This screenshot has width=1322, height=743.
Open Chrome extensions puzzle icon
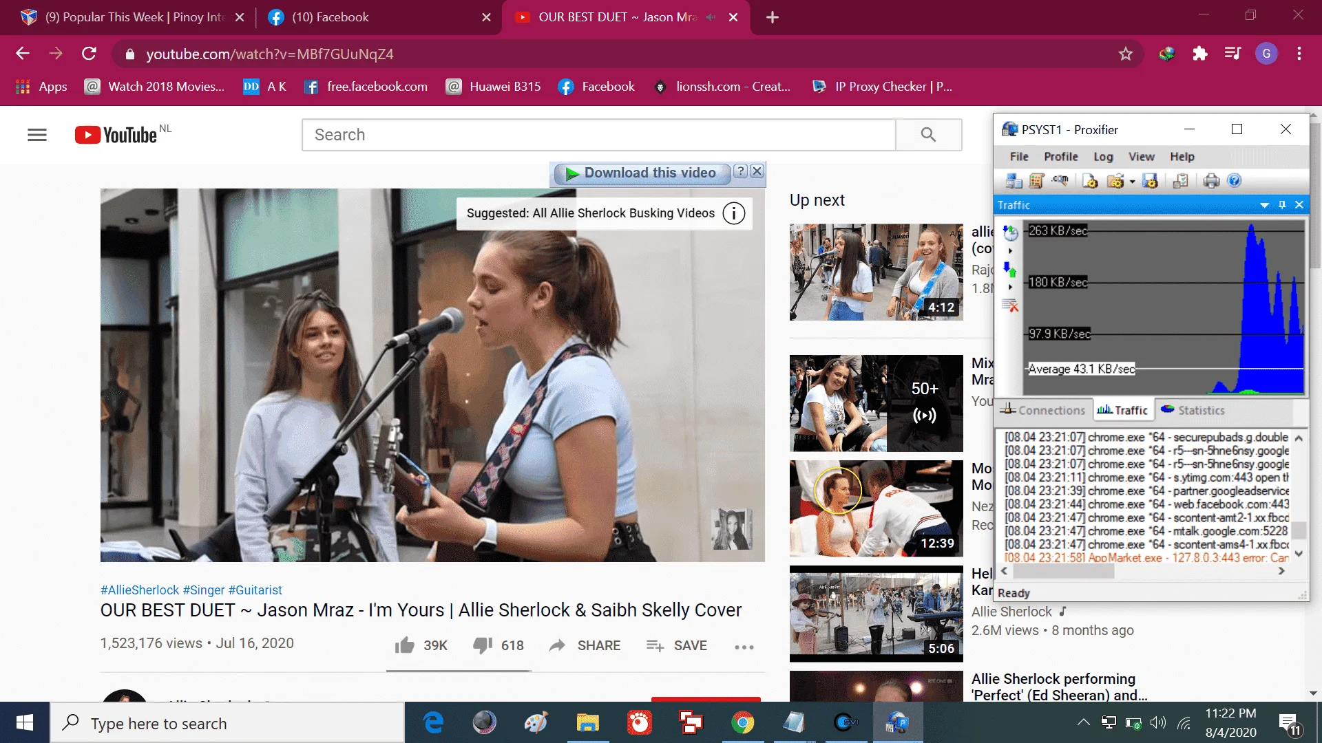tap(1200, 54)
